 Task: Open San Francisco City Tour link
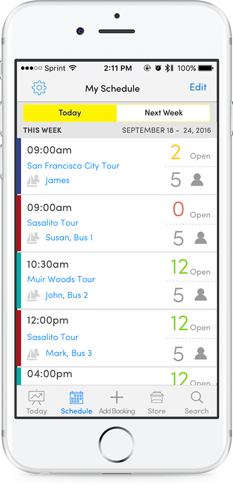click(x=73, y=166)
